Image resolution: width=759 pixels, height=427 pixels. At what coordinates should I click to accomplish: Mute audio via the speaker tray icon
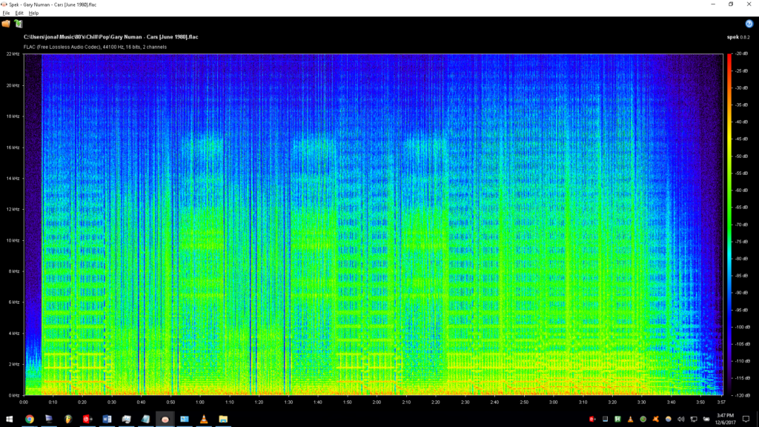click(x=681, y=420)
